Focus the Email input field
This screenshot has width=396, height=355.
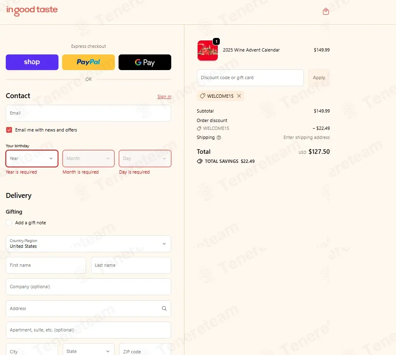coord(89,113)
